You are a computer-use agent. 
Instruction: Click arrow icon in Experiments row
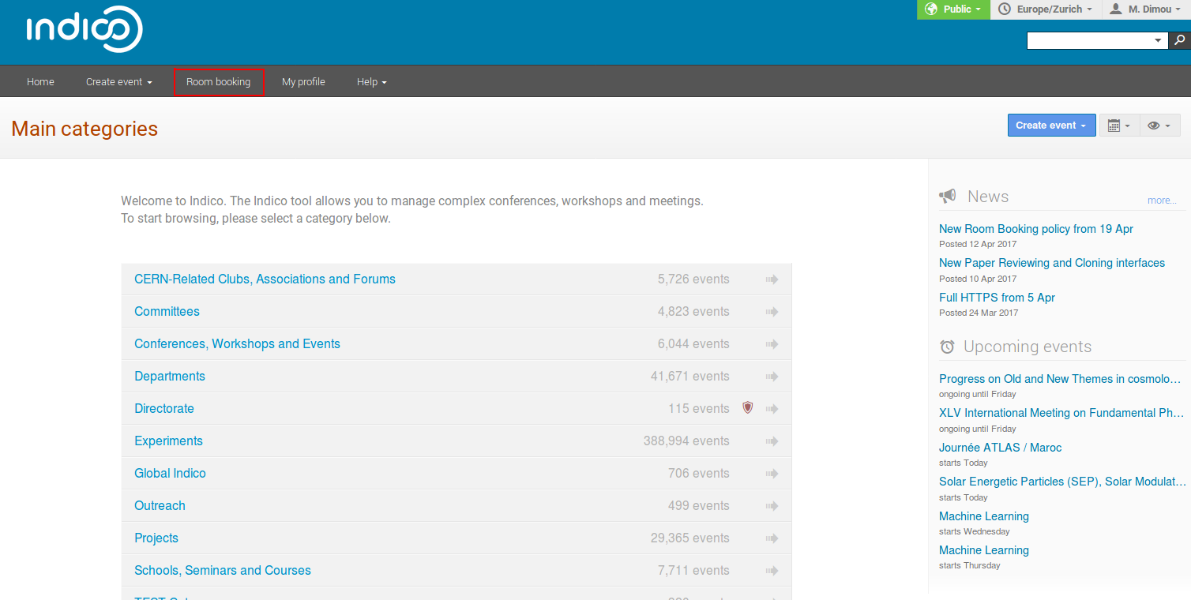click(772, 441)
